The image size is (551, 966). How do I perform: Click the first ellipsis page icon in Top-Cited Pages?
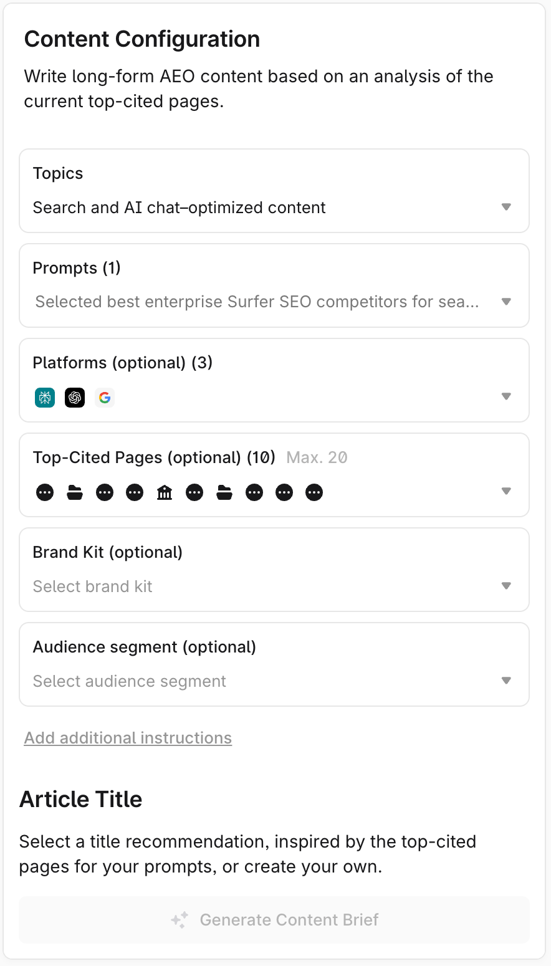pos(45,493)
